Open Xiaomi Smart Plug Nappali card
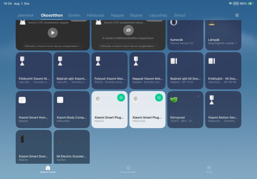This screenshot has width=257, height=179. tap(110, 109)
